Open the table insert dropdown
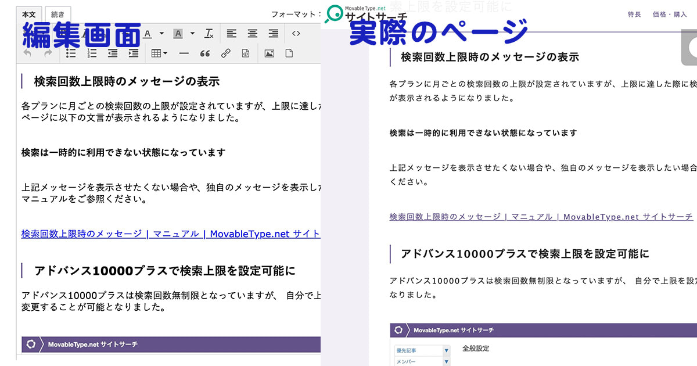Viewport: 697px width, 366px height. (x=159, y=53)
